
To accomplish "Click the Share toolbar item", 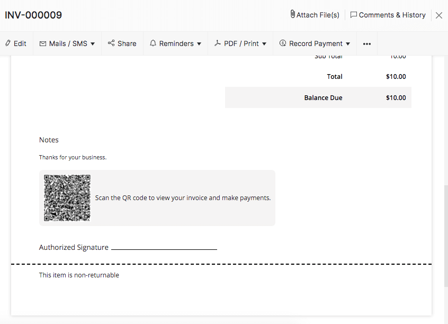I will [122, 43].
